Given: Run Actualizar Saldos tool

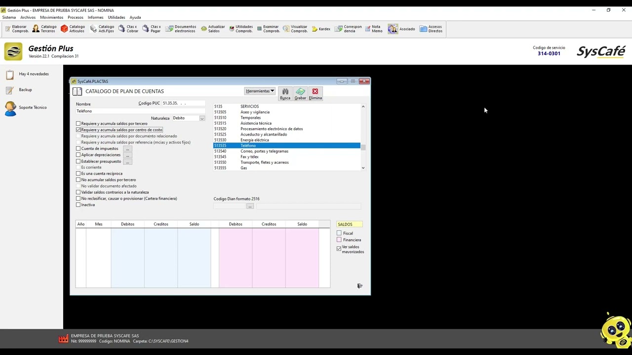Looking at the screenshot, I should coord(213,29).
